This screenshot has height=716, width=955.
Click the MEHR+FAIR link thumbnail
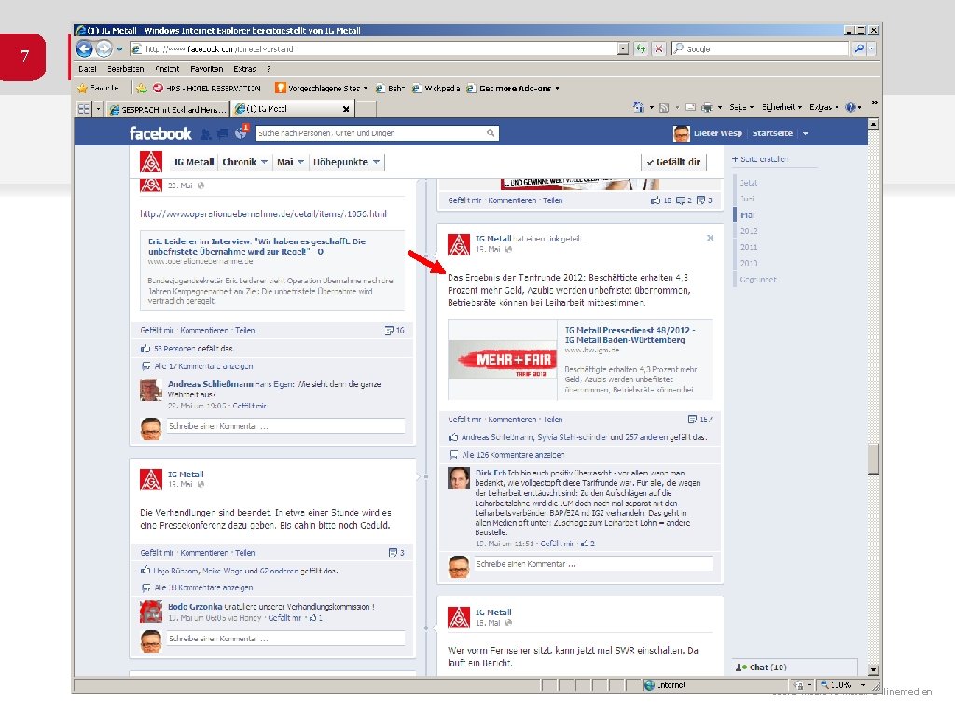coord(503,359)
